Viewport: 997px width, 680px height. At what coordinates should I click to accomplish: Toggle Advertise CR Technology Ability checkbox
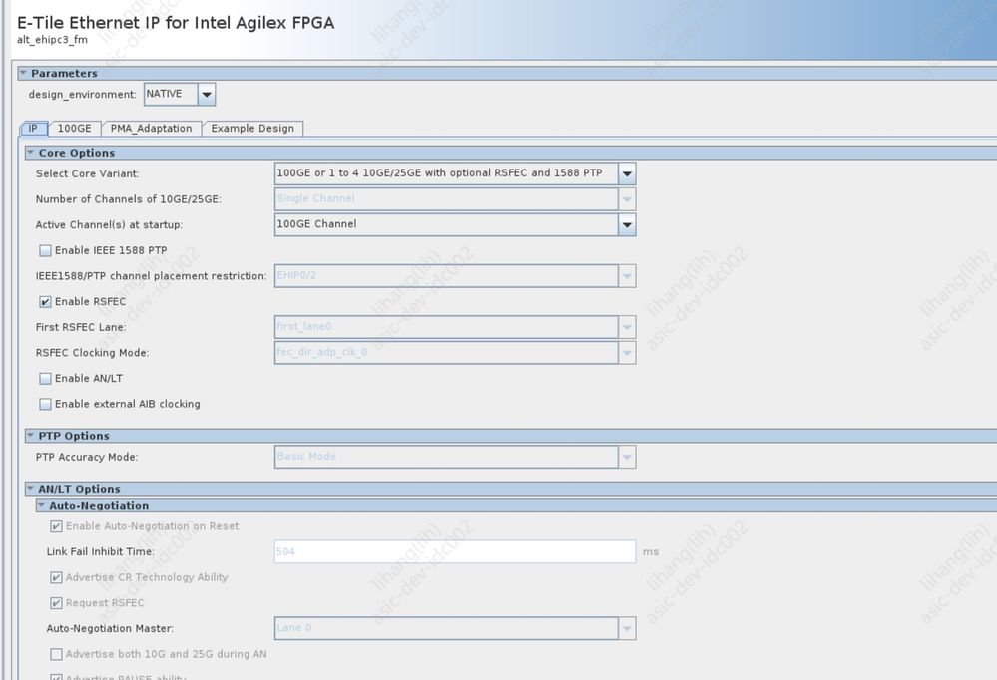[x=56, y=577]
